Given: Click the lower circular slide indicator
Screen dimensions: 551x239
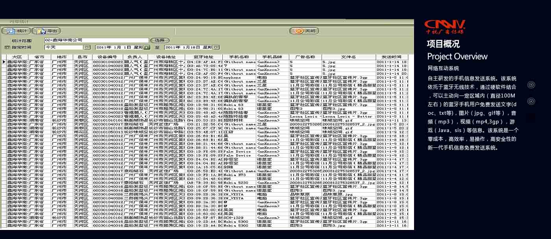Looking at the screenshot, I should [531, 101].
